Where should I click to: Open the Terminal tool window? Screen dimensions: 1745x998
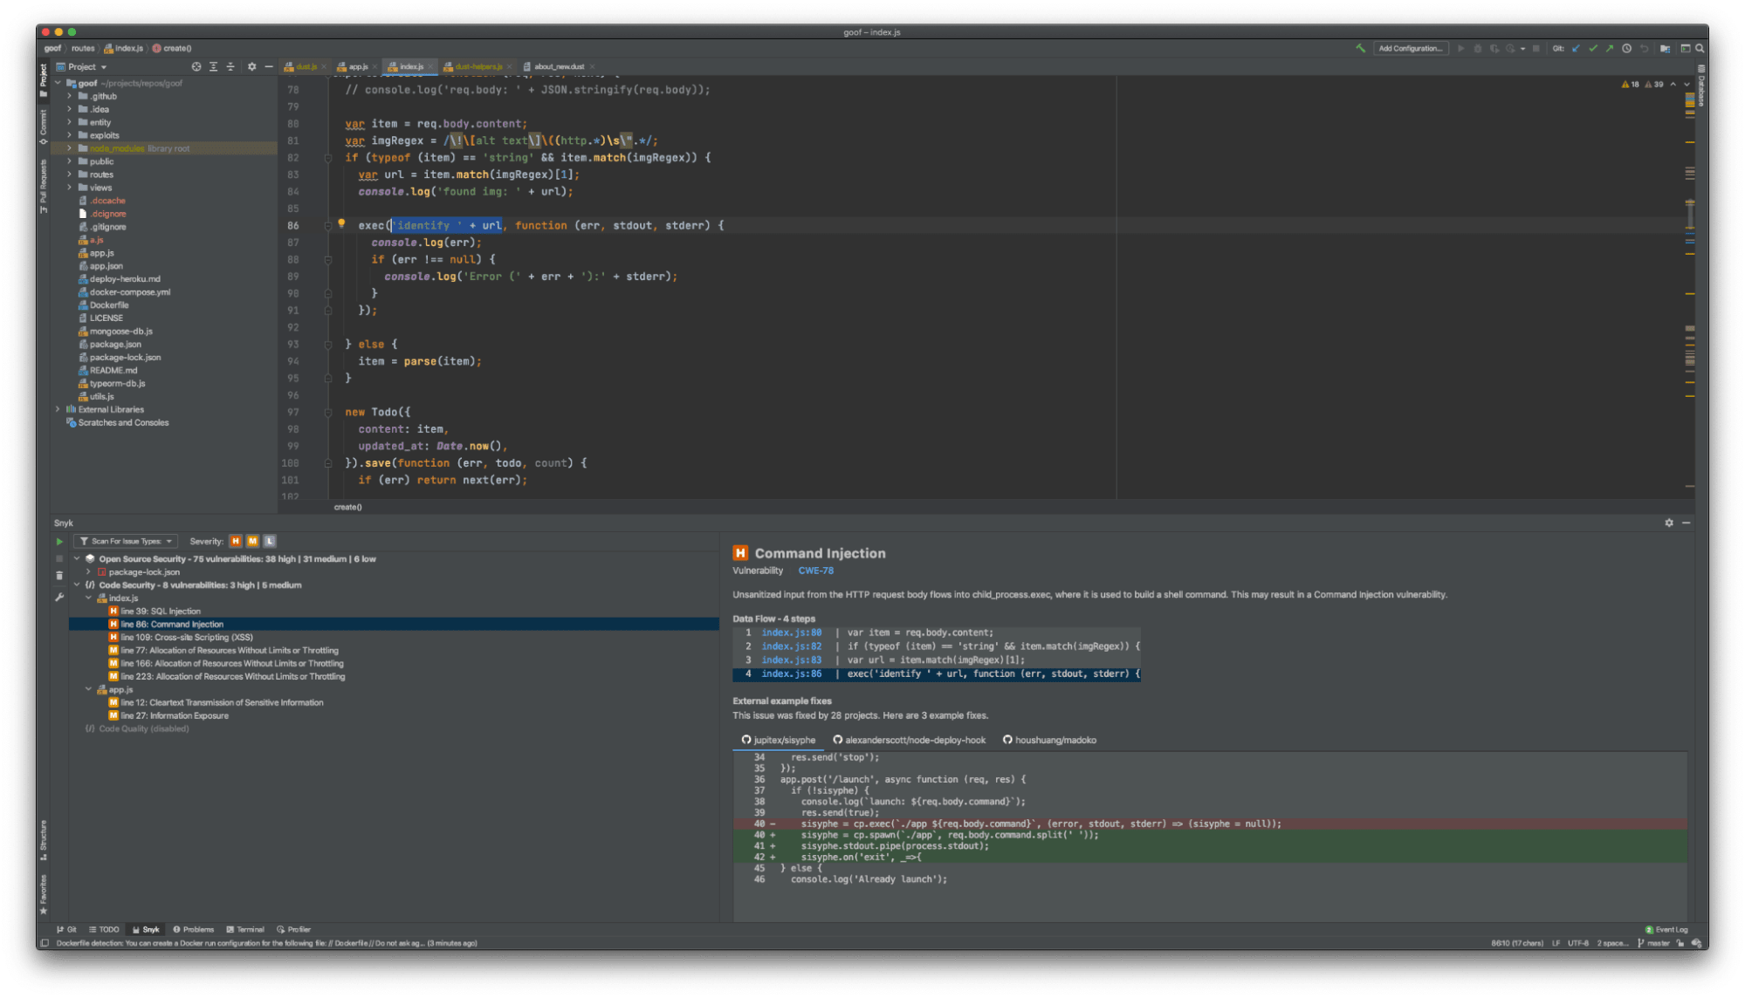[245, 929]
